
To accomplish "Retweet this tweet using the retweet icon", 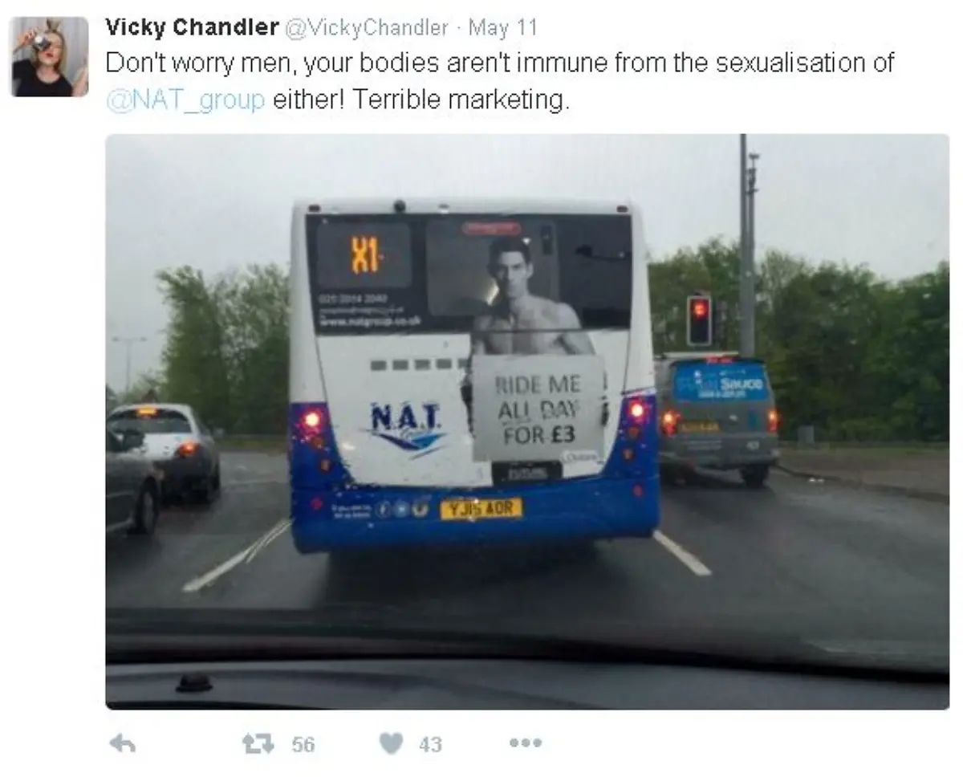I will coord(258,744).
